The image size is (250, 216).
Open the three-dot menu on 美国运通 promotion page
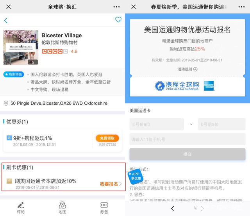(x=241, y=7)
